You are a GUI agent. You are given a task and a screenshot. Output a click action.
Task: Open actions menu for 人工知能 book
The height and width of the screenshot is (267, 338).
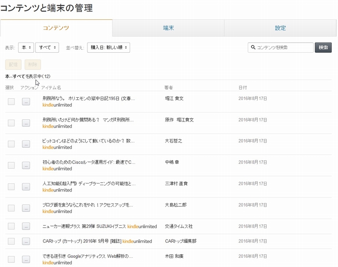pyautogui.click(x=26, y=186)
